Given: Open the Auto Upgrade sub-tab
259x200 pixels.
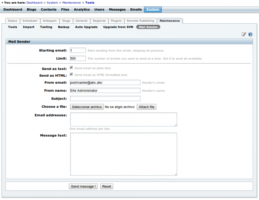Looking at the screenshot, I should (86, 27).
